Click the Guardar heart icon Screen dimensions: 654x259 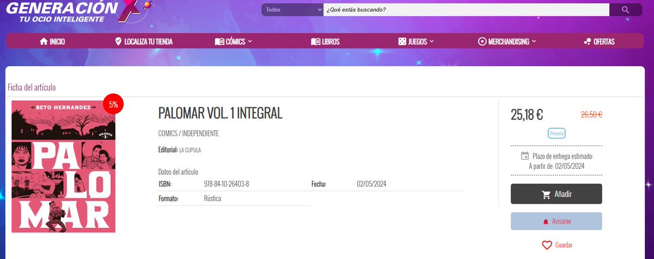pyautogui.click(x=547, y=245)
